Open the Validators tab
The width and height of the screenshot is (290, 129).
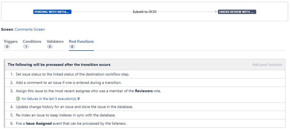point(55,42)
